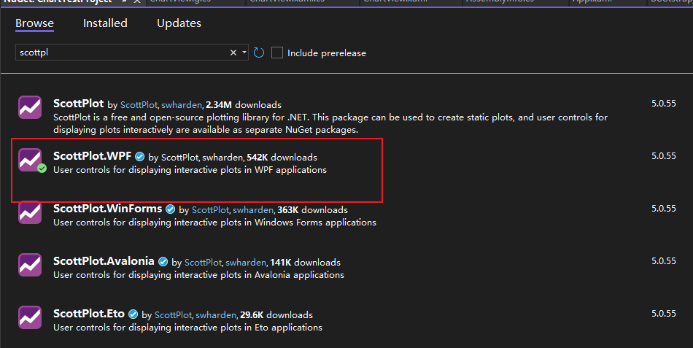This screenshot has width=693, height=348.
Task: Click version 5.0.55 of ScottPlot package
Action: coord(663,104)
